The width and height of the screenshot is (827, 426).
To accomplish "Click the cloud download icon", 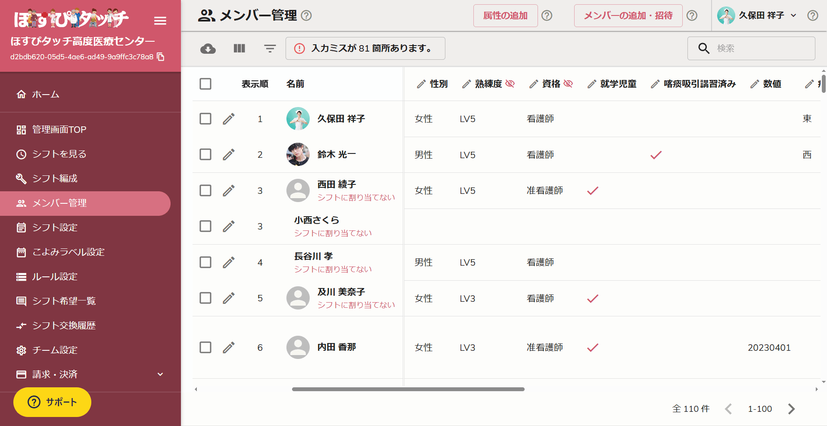I will click(208, 49).
